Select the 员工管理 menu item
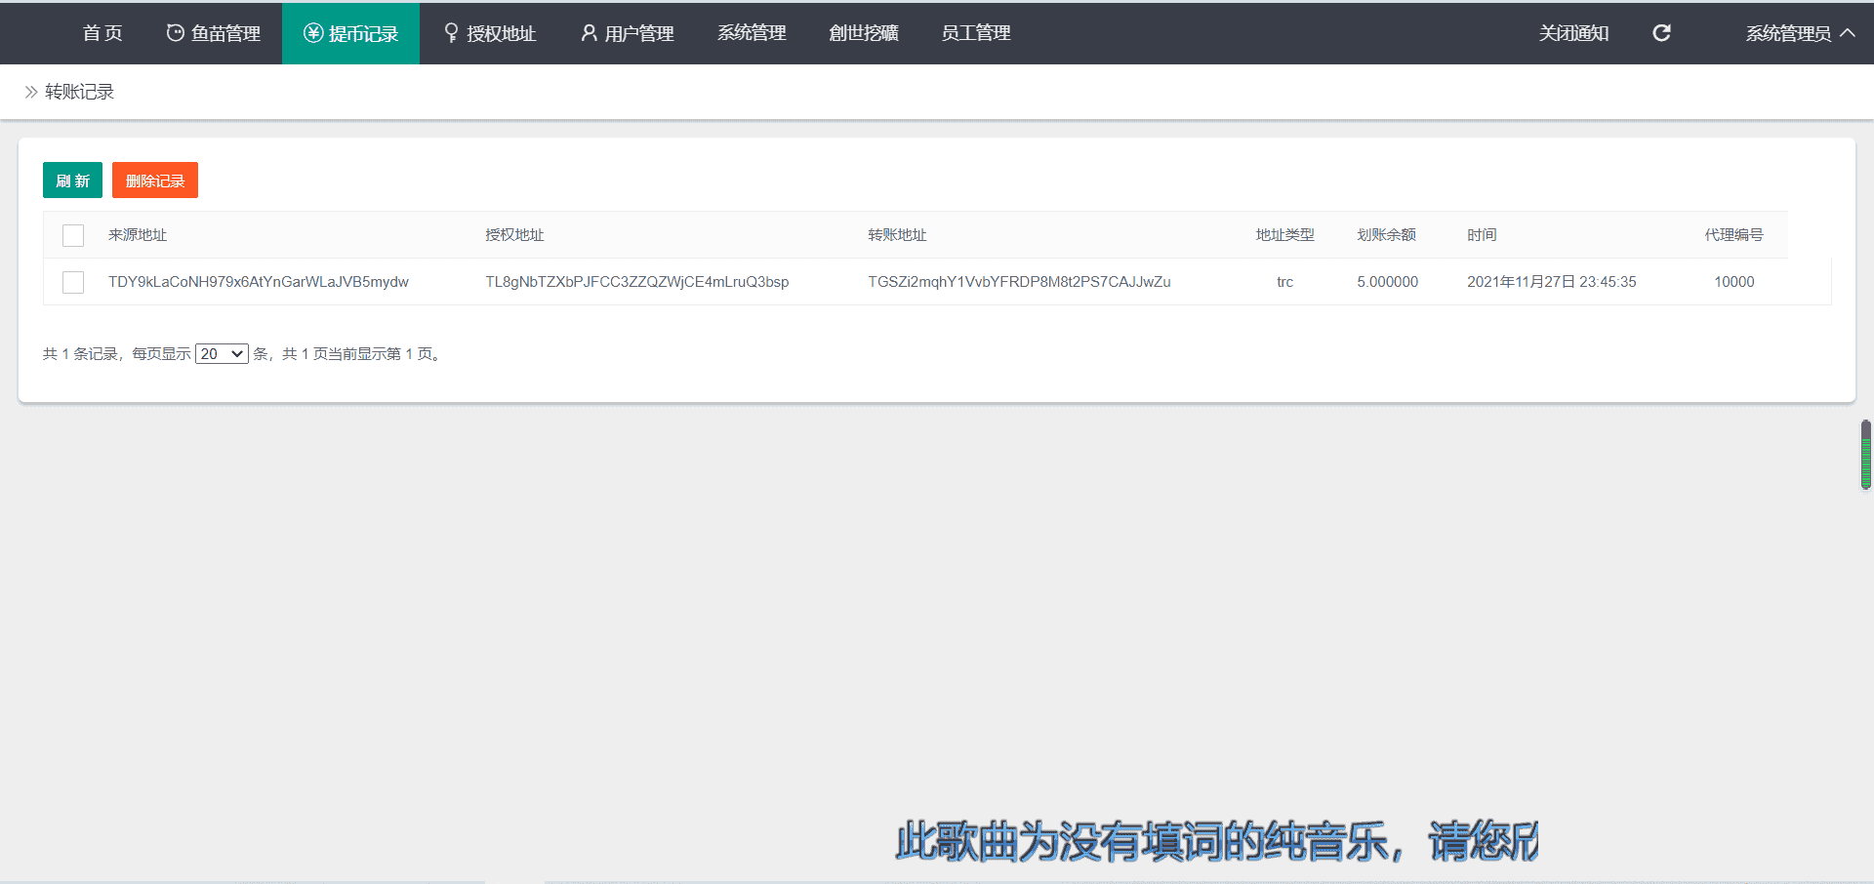This screenshot has width=1874, height=884. (x=975, y=33)
